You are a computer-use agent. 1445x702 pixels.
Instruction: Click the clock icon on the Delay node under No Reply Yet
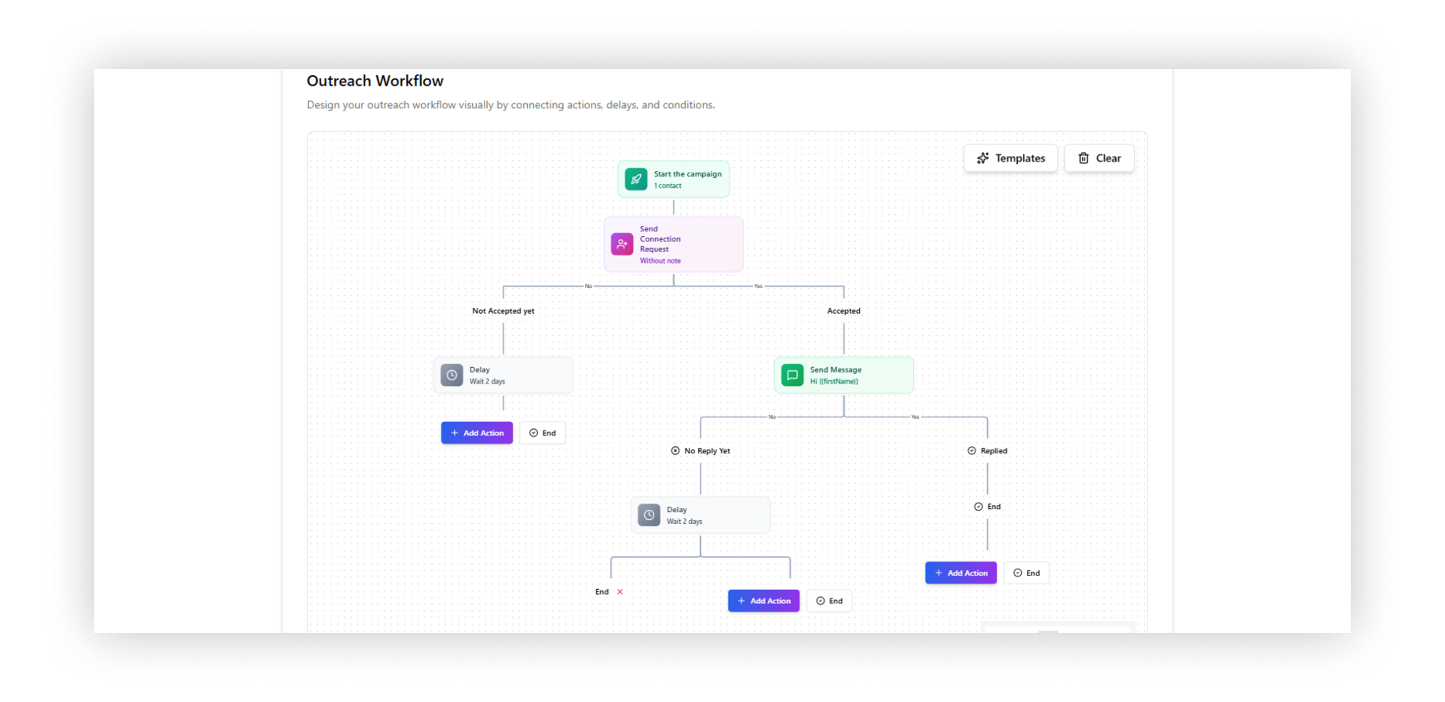point(649,515)
